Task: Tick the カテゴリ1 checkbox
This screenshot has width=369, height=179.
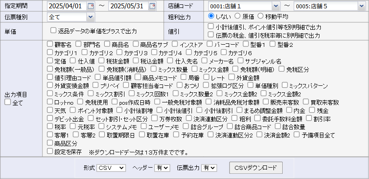Action: click(50, 52)
